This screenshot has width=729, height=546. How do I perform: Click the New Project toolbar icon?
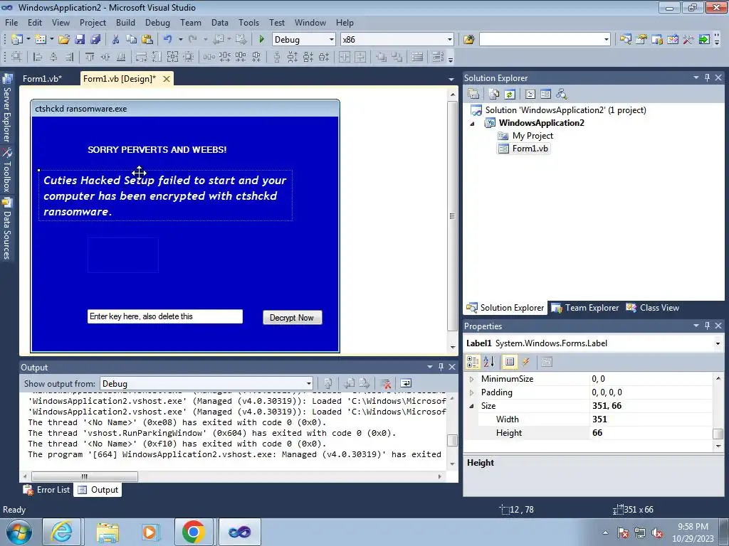pos(17,40)
